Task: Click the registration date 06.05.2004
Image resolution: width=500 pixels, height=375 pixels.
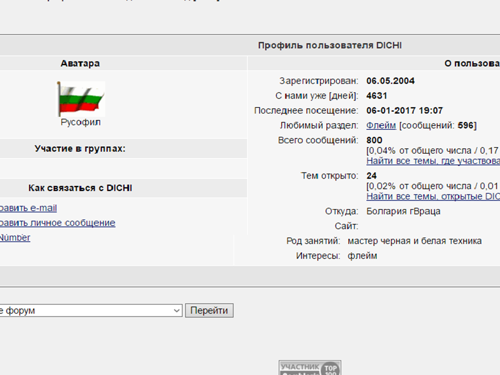Action: (x=390, y=81)
